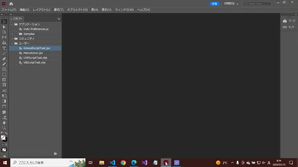Expand the right panel dock arrows
Screen dimensions: 298x167
pyautogui.click(x=296, y=14)
